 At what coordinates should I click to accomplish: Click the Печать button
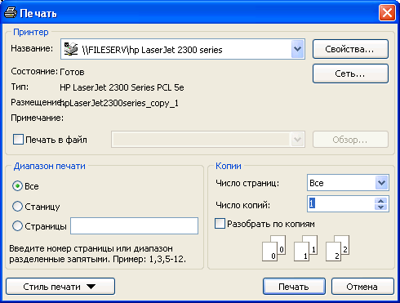(x=294, y=287)
